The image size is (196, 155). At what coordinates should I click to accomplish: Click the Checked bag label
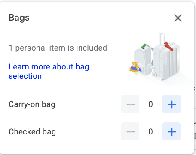coord(32,132)
